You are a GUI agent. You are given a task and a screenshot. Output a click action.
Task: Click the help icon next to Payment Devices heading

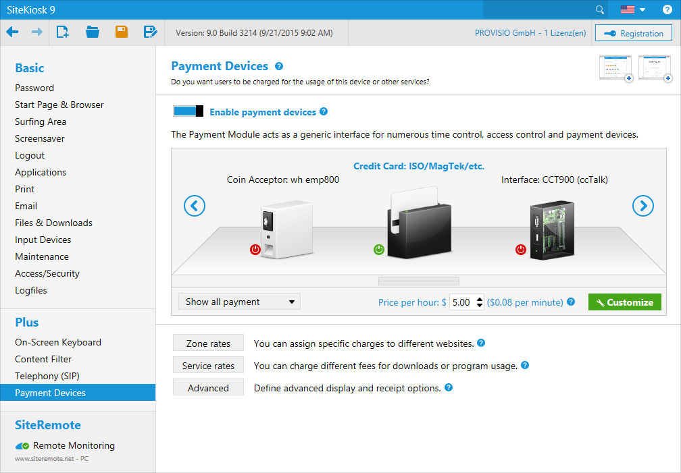pos(279,66)
